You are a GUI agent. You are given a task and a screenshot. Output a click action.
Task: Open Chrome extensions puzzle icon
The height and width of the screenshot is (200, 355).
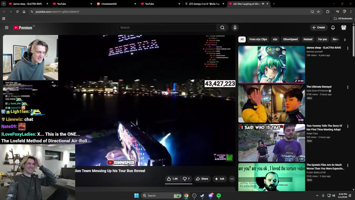[x=328, y=12]
